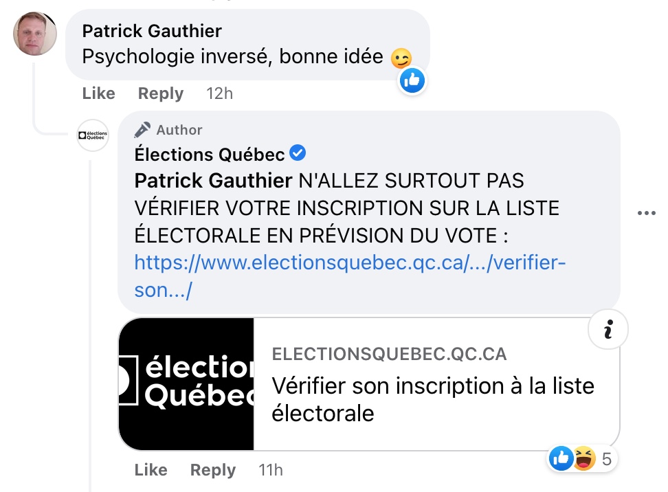
Task: Open the three-dot options menu for the reply
Action: [x=646, y=213]
